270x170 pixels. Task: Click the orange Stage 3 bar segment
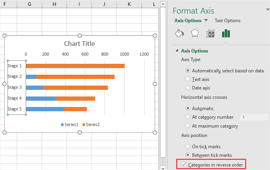76,88
